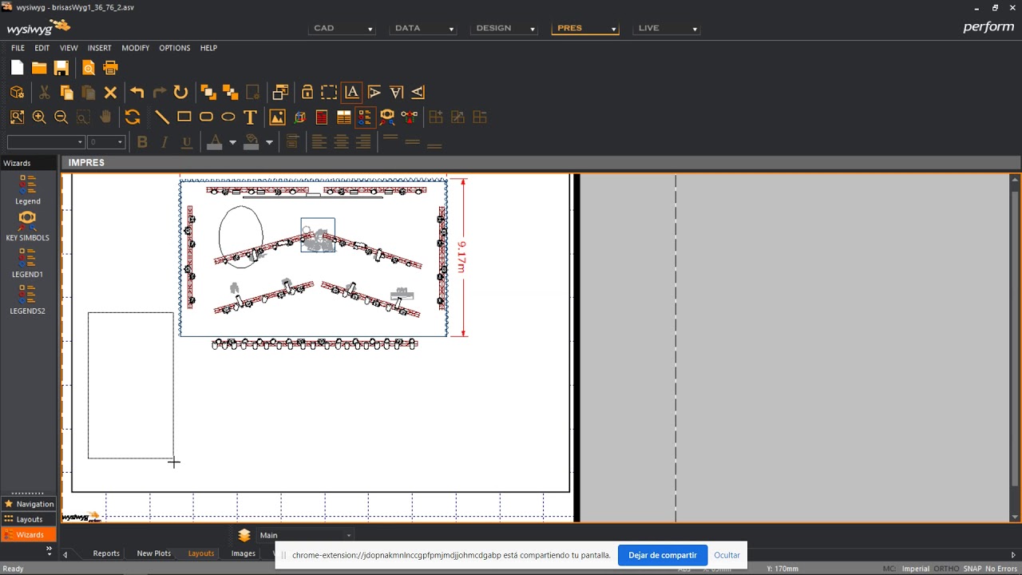Insert a spreadsheet table icon
Image resolution: width=1022 pixels, height=575 pixels.
344,117
